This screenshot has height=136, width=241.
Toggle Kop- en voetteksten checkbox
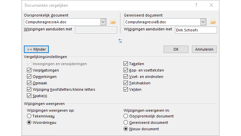coord(126,70)
